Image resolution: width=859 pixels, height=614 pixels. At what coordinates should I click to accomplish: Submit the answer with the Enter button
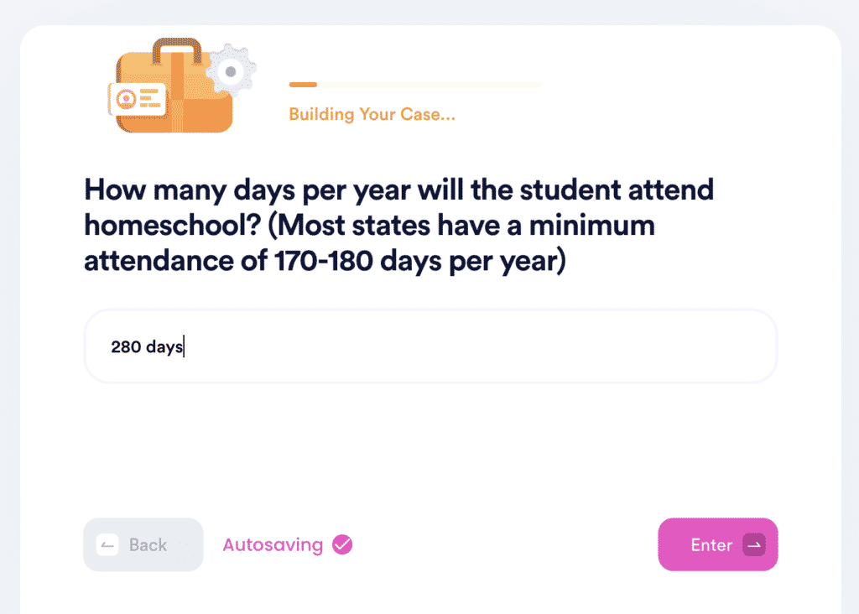pos(717,545)
